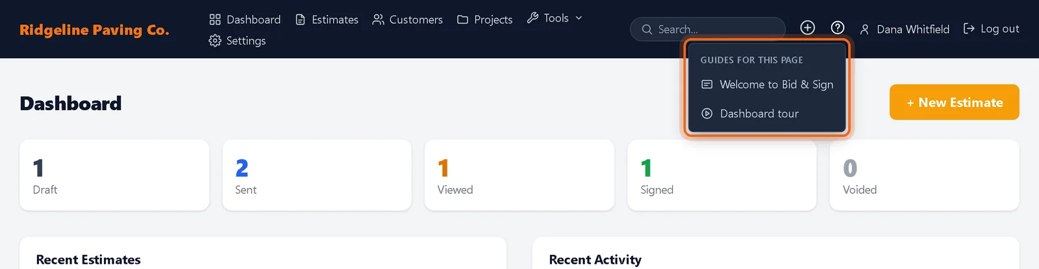Click the Log out arrow icon
The image size is (1039, 269).
(969, 29)
